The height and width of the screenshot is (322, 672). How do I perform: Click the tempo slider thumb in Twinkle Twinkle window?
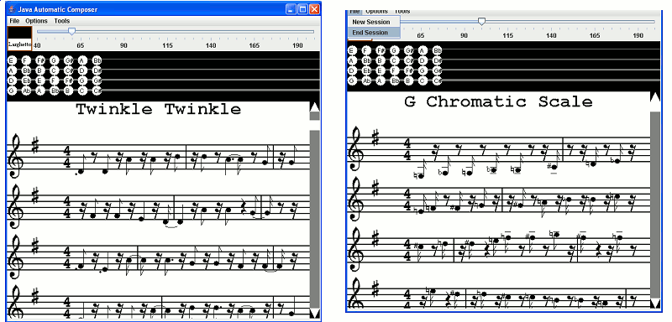[x=72, y=31]
